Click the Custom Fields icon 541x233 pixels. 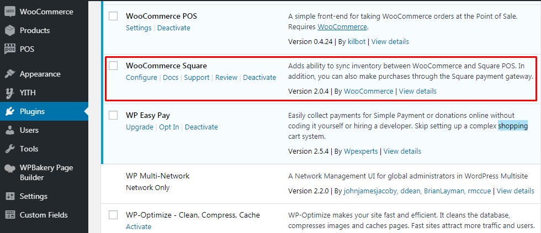pyautogui.click(x=10, y=215)
